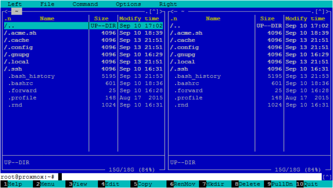Click the left panel ~ path title
This screenshot has height=188, width=333.
click(17, 11)
